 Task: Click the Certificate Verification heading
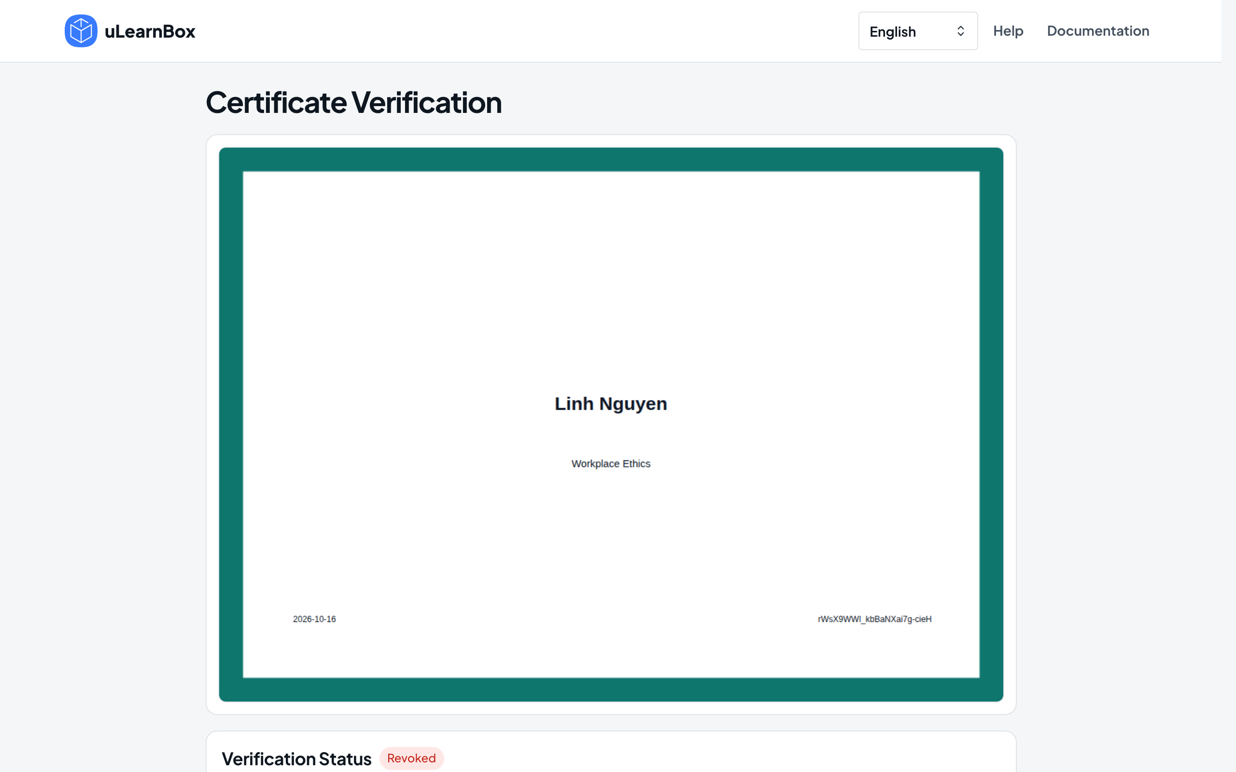[x=353, y=102]
